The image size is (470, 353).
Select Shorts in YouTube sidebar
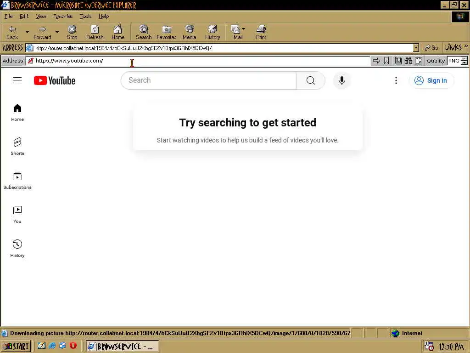point(17,147)
